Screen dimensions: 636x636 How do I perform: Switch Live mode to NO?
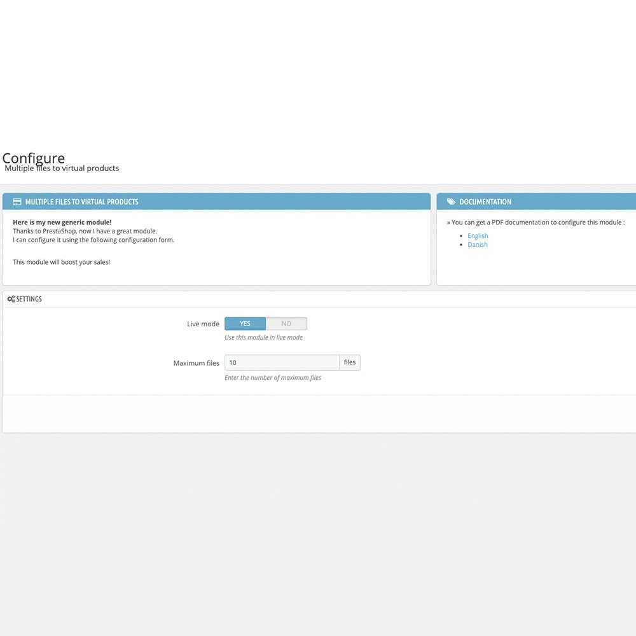tap(286, 324)
